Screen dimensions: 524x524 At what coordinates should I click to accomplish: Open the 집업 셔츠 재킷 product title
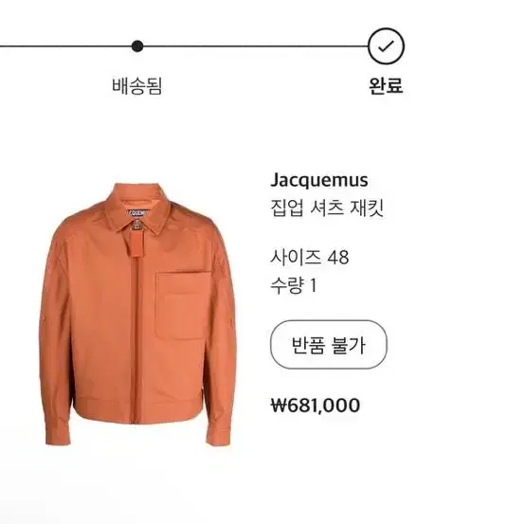[x=327, y=208]
